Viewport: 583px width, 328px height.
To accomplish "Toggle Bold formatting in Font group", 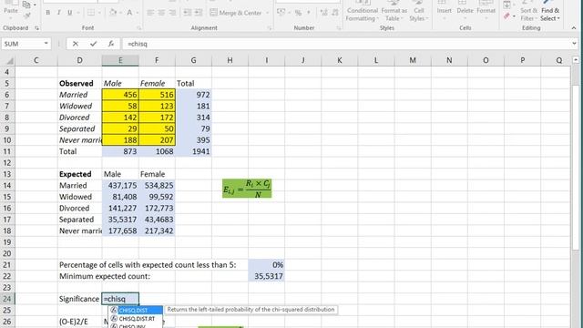I will click(48, 13).
